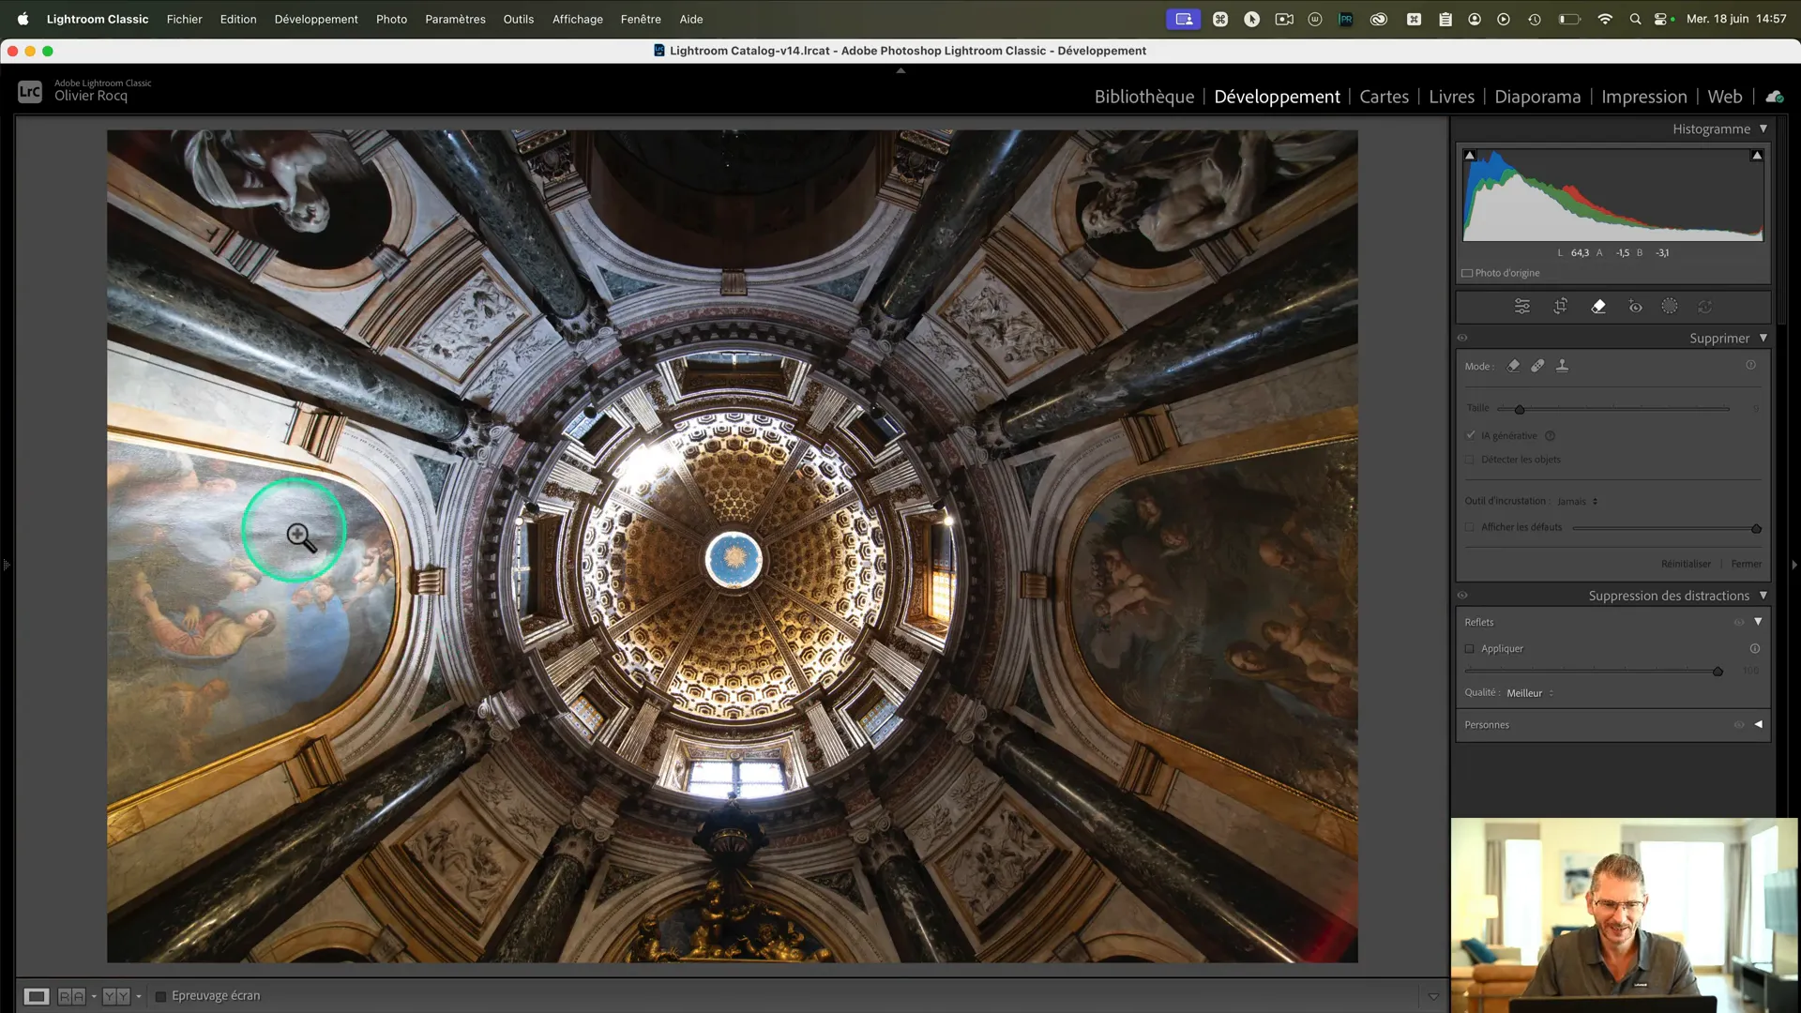Open the Affichage menu
Image resolution: width=1801 pixels, height=1013 pixels.
point(578,19)
